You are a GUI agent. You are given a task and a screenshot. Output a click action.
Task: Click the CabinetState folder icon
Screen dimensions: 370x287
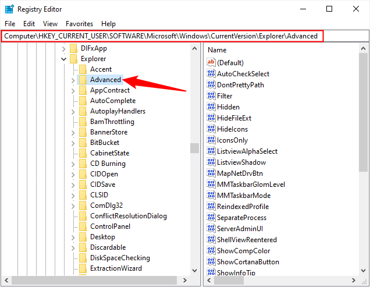[x=83, y=153]
